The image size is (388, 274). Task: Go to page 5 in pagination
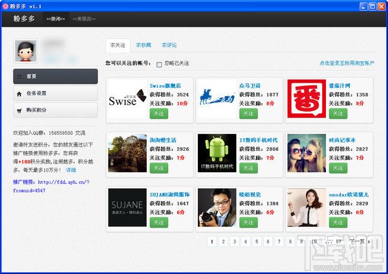[x=257, y=242]
